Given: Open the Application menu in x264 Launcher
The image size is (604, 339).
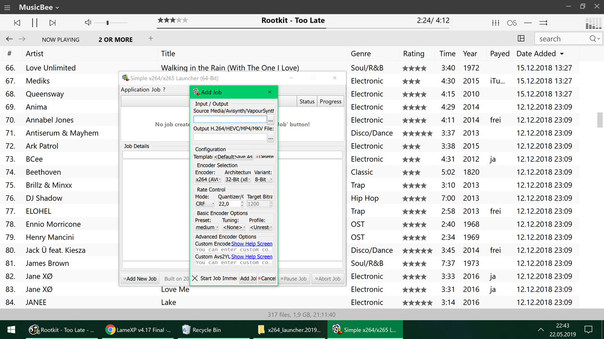Looking at the screenshot, I should pos(135,89).
